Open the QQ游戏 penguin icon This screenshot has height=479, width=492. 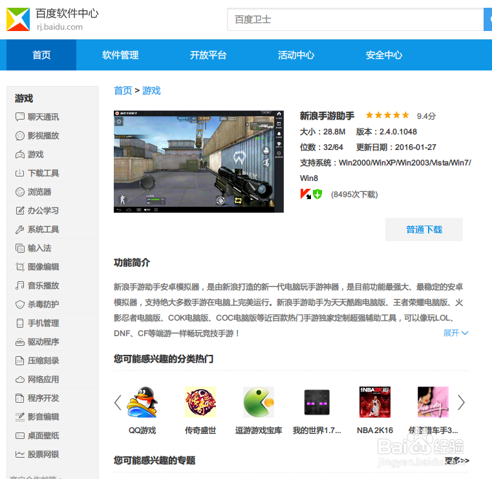point(142,402)
